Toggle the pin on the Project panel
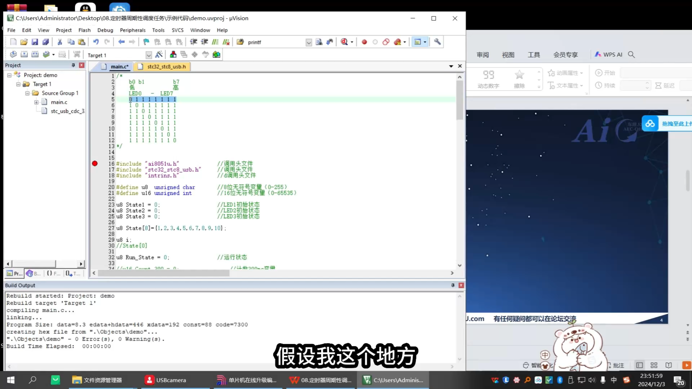Image resolution: width=692 pixels, height=389 pixels. tap(73, 65)
